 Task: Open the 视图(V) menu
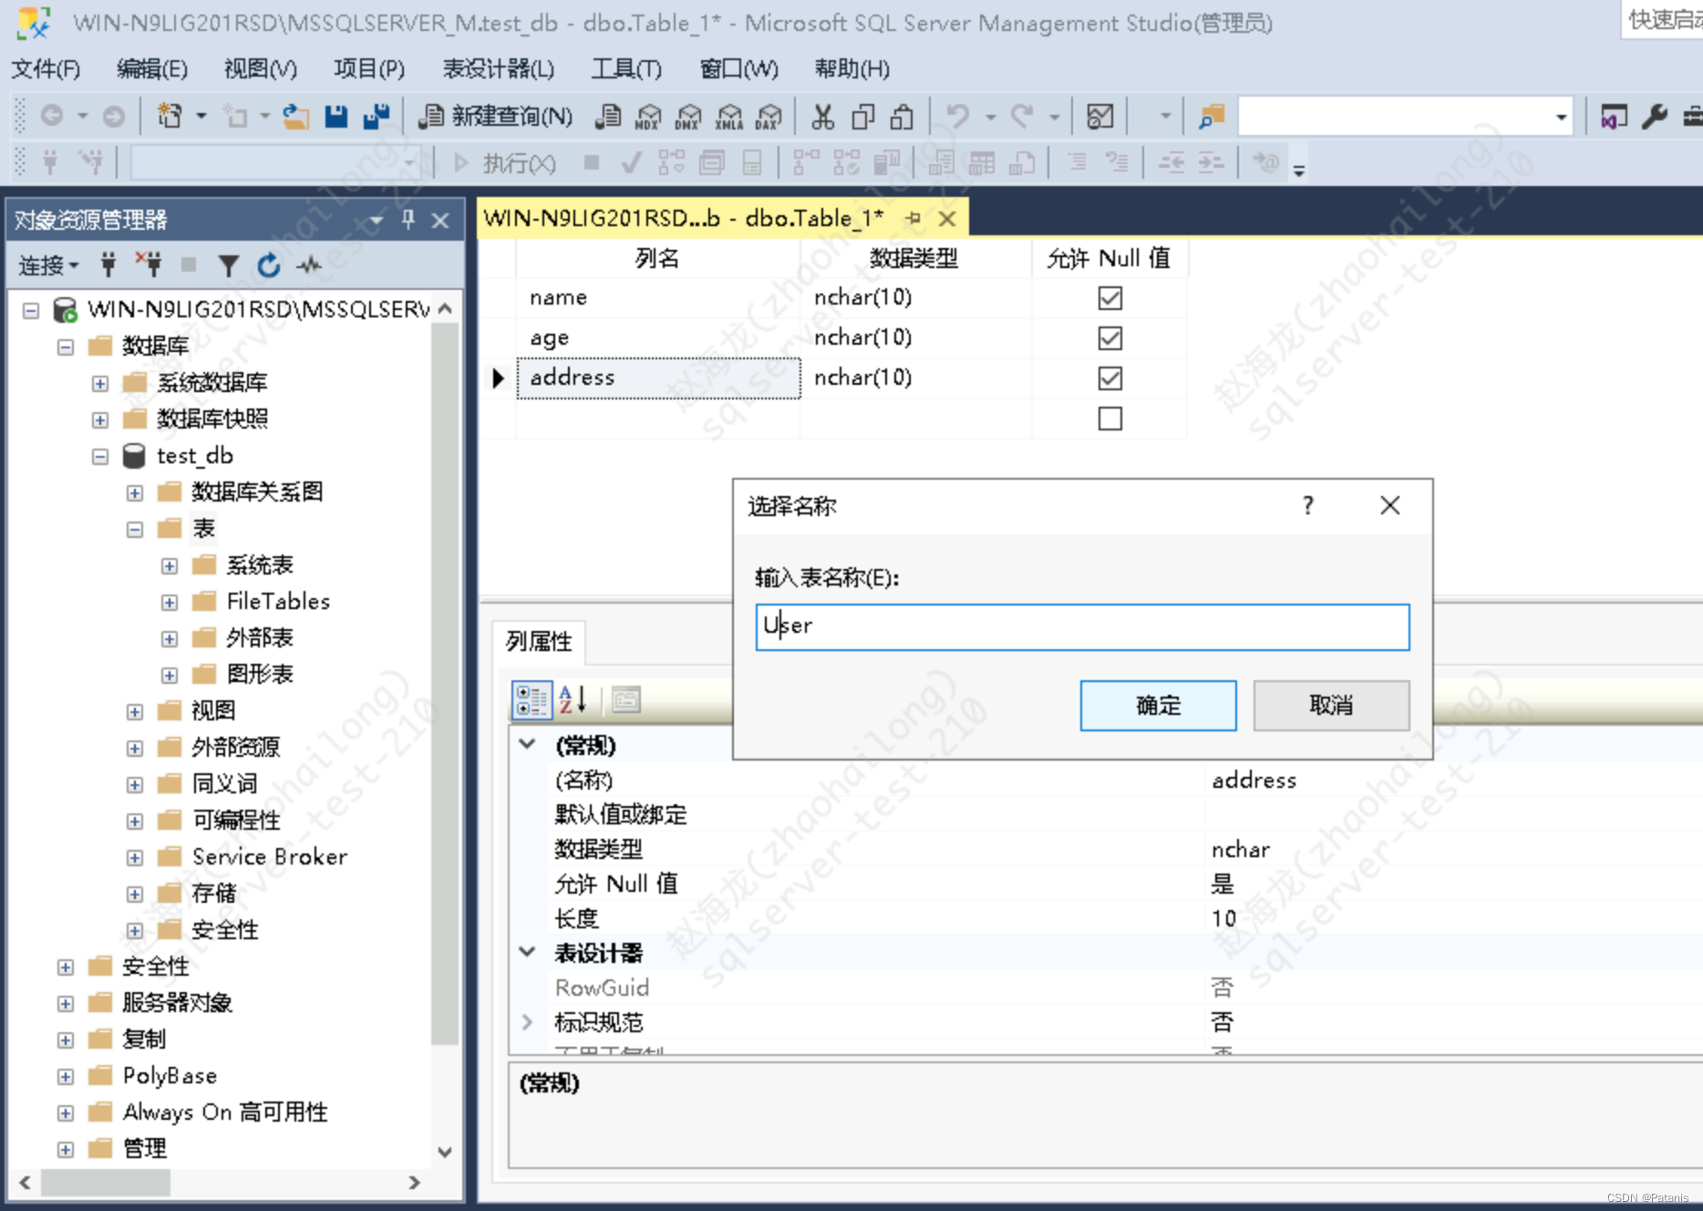[x=261, y=68]
